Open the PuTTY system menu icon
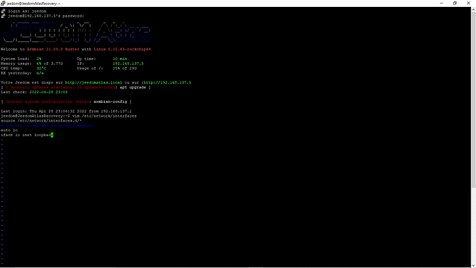Viewport: 476px width, 268px height. (x=3, y=3)
